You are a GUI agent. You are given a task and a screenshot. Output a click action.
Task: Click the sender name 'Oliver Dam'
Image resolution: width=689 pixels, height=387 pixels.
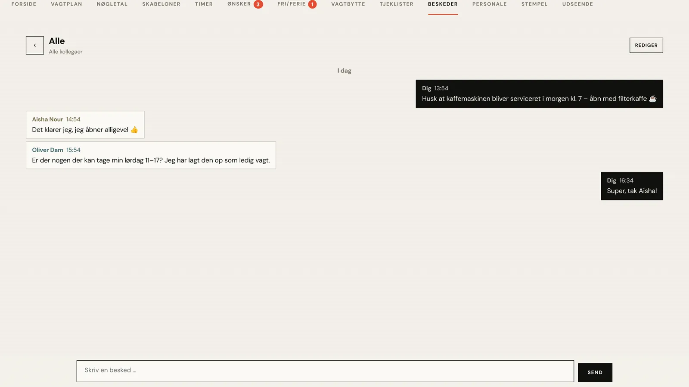pyautogui.click(x=47, y=150)
